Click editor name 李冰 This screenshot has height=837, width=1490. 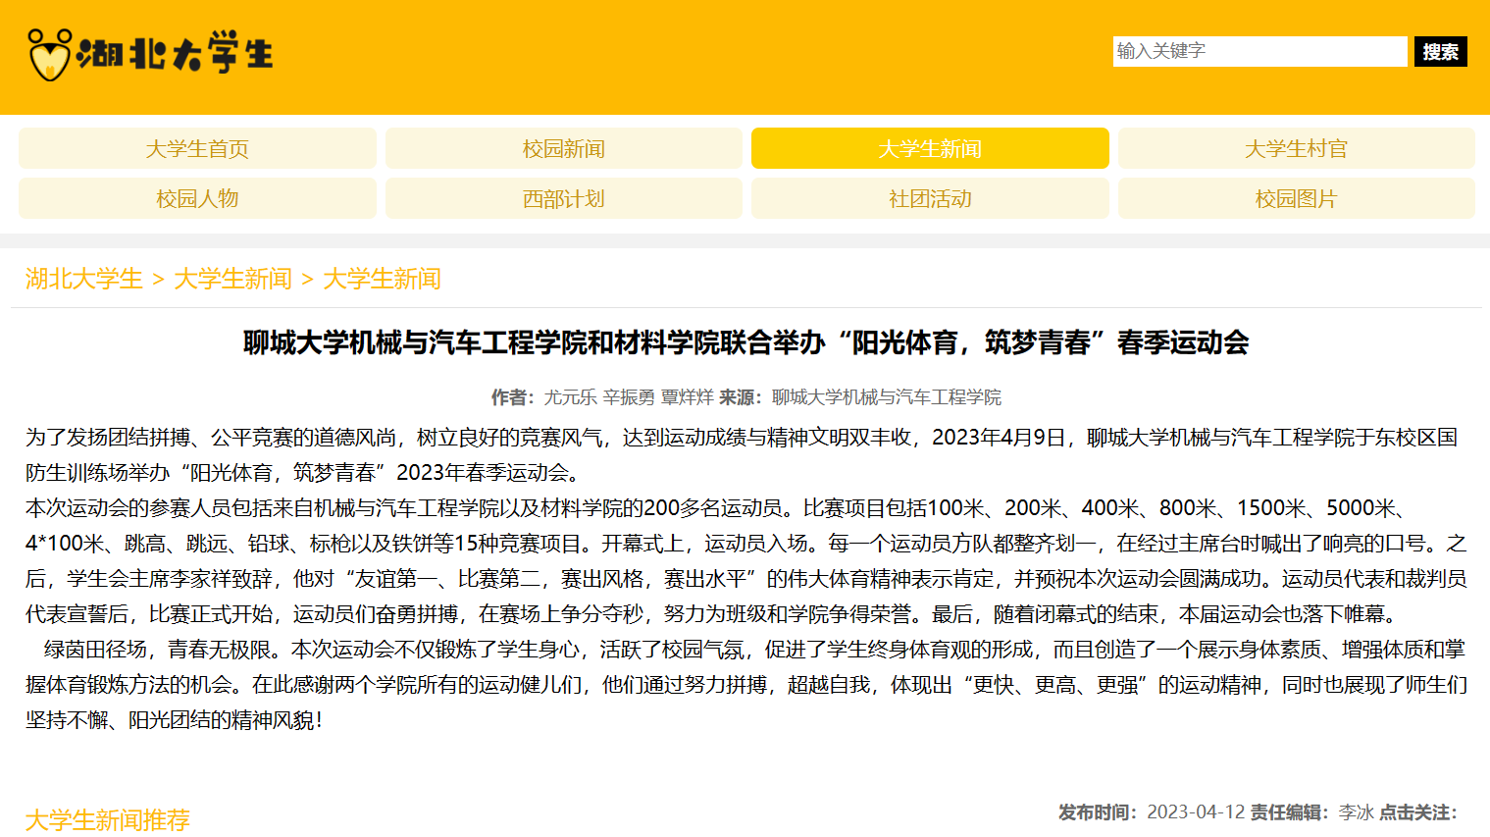point(1356,812)
